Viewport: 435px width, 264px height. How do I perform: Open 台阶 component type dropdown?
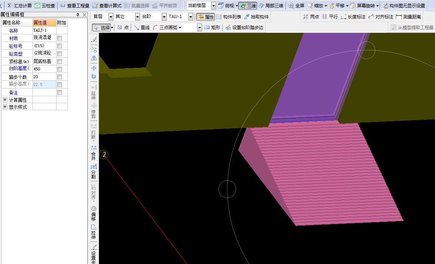pyautogui.click(x=164, y=17)
